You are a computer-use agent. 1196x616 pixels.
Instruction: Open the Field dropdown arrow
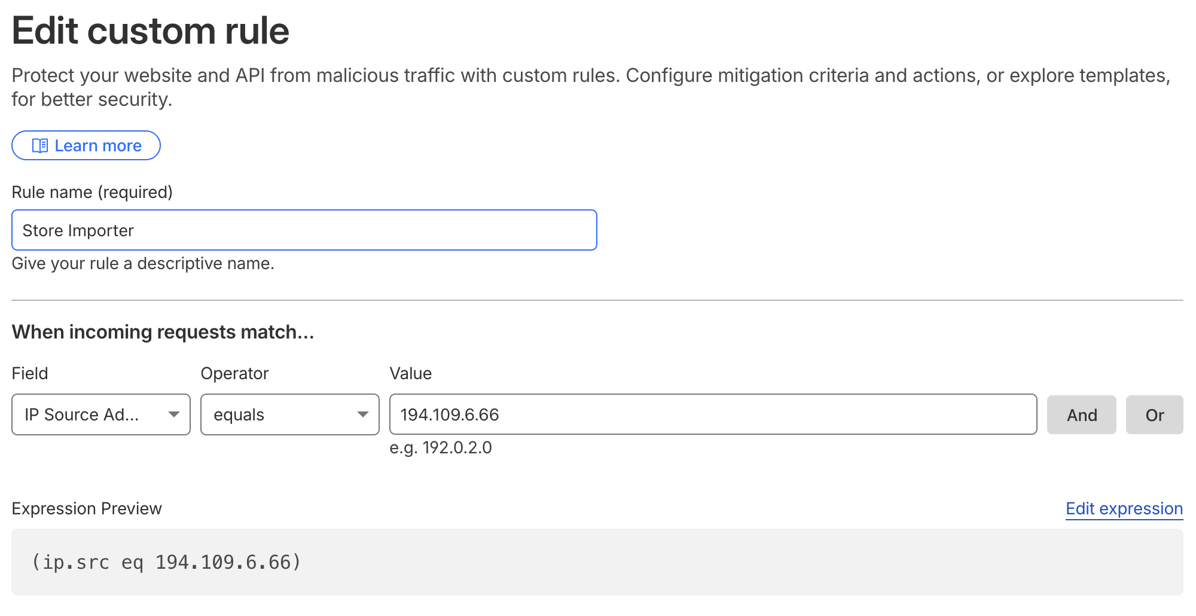(x=175, y=414)
